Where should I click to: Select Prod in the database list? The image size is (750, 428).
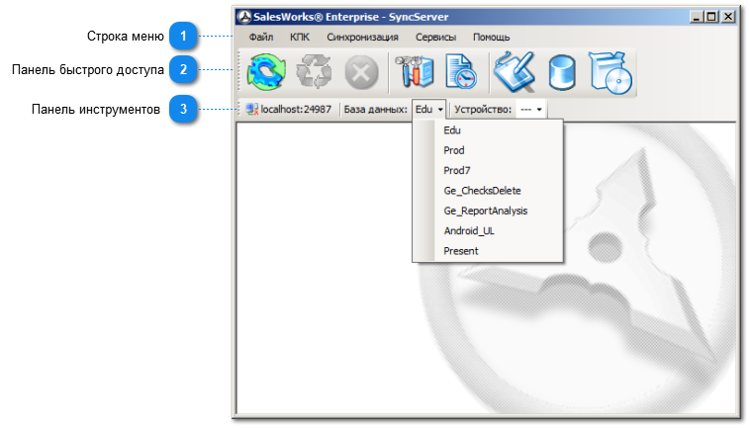(488, 150)
